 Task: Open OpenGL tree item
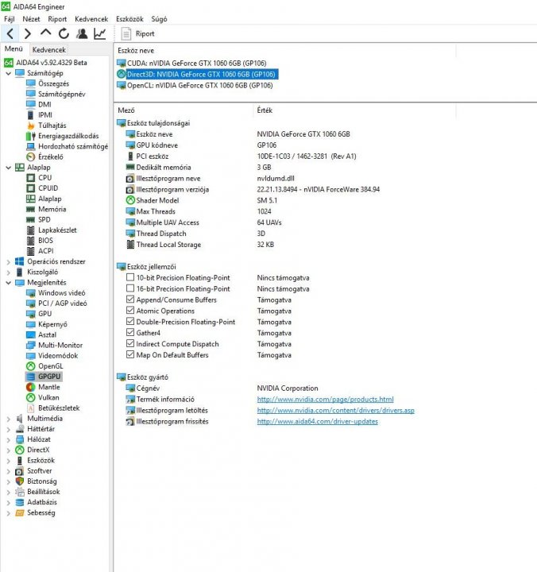pyautogui.click(x=51, y=366)
